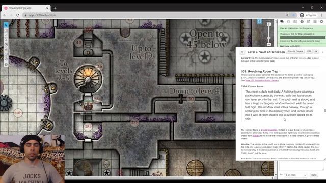Switch to the Art Library tab
Viewport: 326px width, 183px height.
click(289, 21)
